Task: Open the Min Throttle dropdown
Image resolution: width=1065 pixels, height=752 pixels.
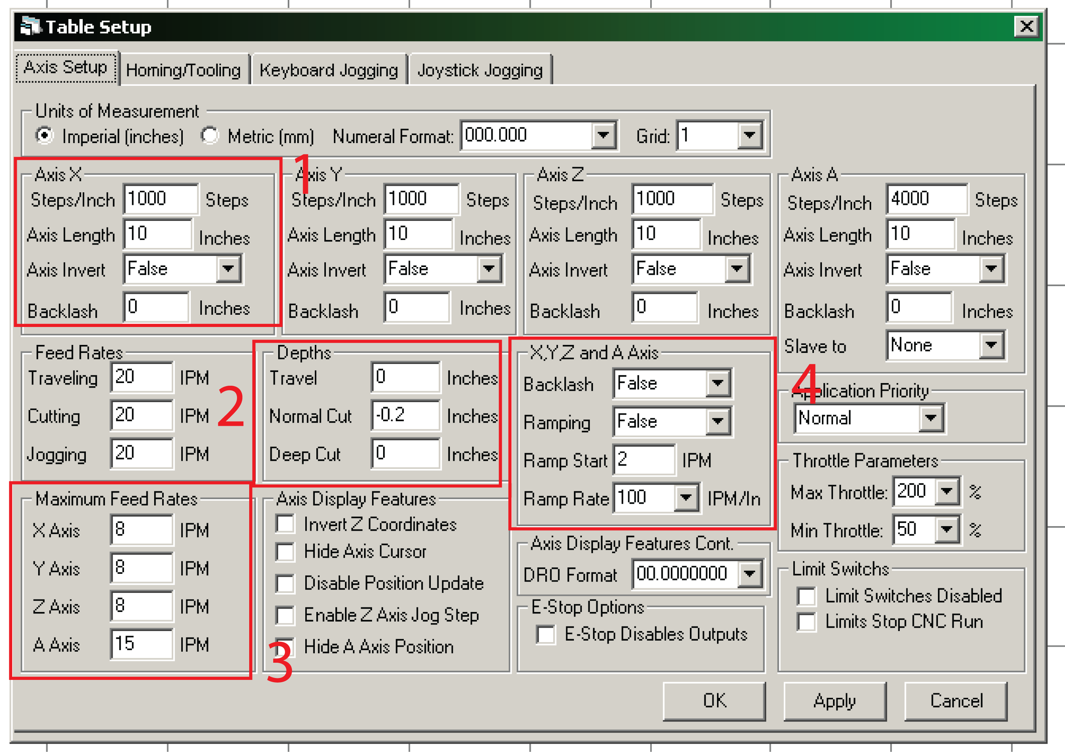Action: (x=946, y=529)
